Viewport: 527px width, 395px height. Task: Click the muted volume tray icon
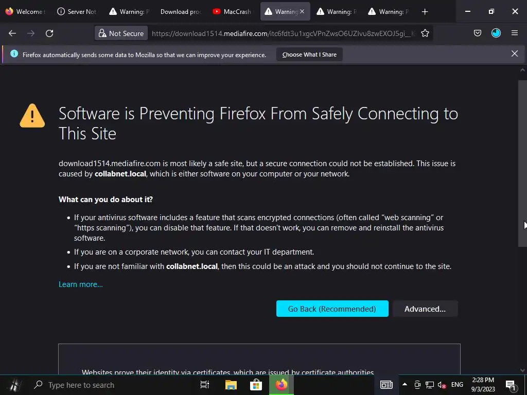[x=442, y=385]
